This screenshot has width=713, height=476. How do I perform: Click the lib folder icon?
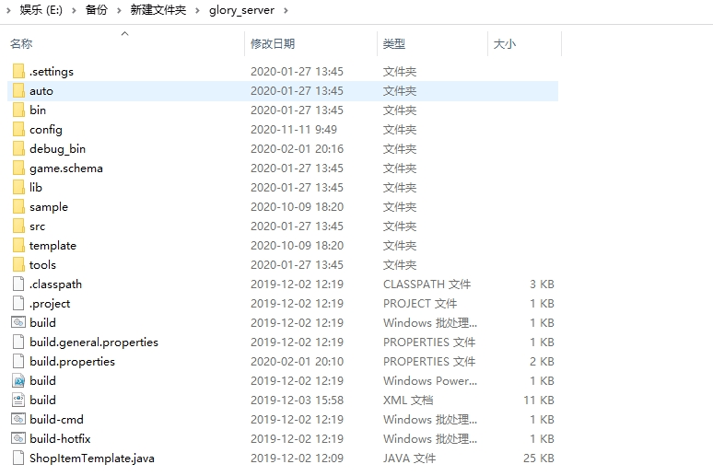pyautogui.click(x=18, y=187)
